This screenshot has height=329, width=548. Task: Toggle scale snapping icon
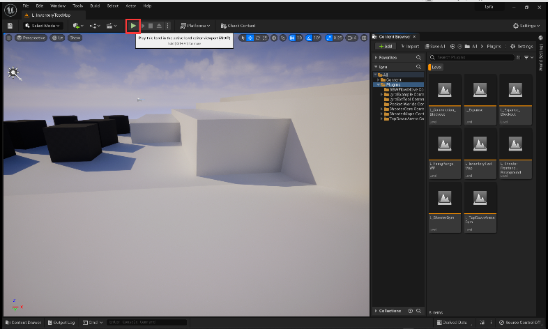click(x=328, y=38)
